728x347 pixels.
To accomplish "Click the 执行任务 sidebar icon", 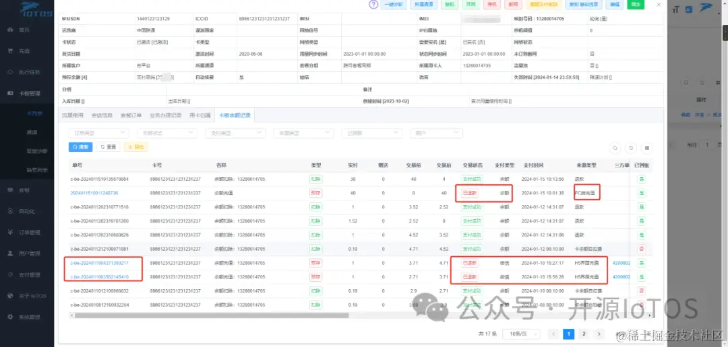I will (9, 72).
